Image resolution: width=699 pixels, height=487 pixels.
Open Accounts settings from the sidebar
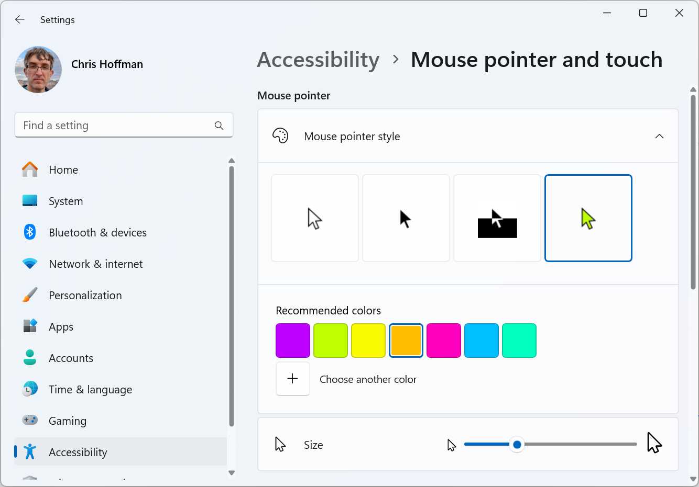coord(71,358)
